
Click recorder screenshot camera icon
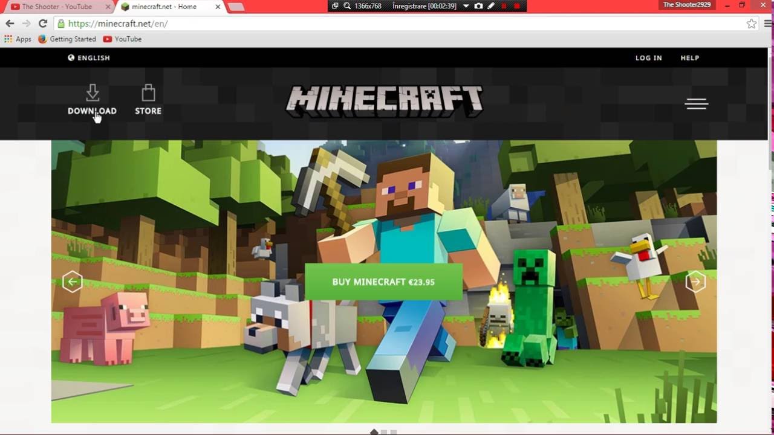[478, 5]
